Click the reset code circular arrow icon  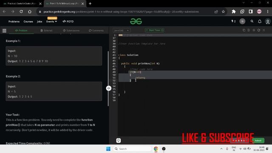(259, 30)
